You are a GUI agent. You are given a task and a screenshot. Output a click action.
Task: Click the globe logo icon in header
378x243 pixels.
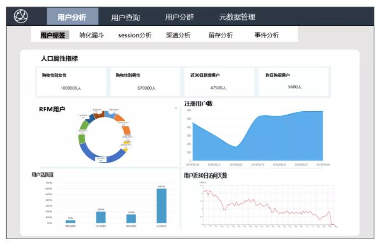point(21,17)
